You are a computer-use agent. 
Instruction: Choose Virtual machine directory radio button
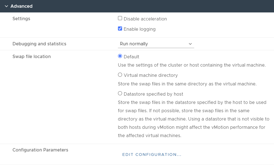[120, 75]
